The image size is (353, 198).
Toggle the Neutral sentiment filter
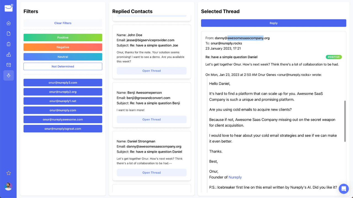point(63,57)
